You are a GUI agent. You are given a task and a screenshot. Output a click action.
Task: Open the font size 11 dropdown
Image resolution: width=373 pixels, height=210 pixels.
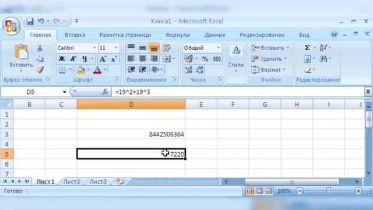pos(116,48)
